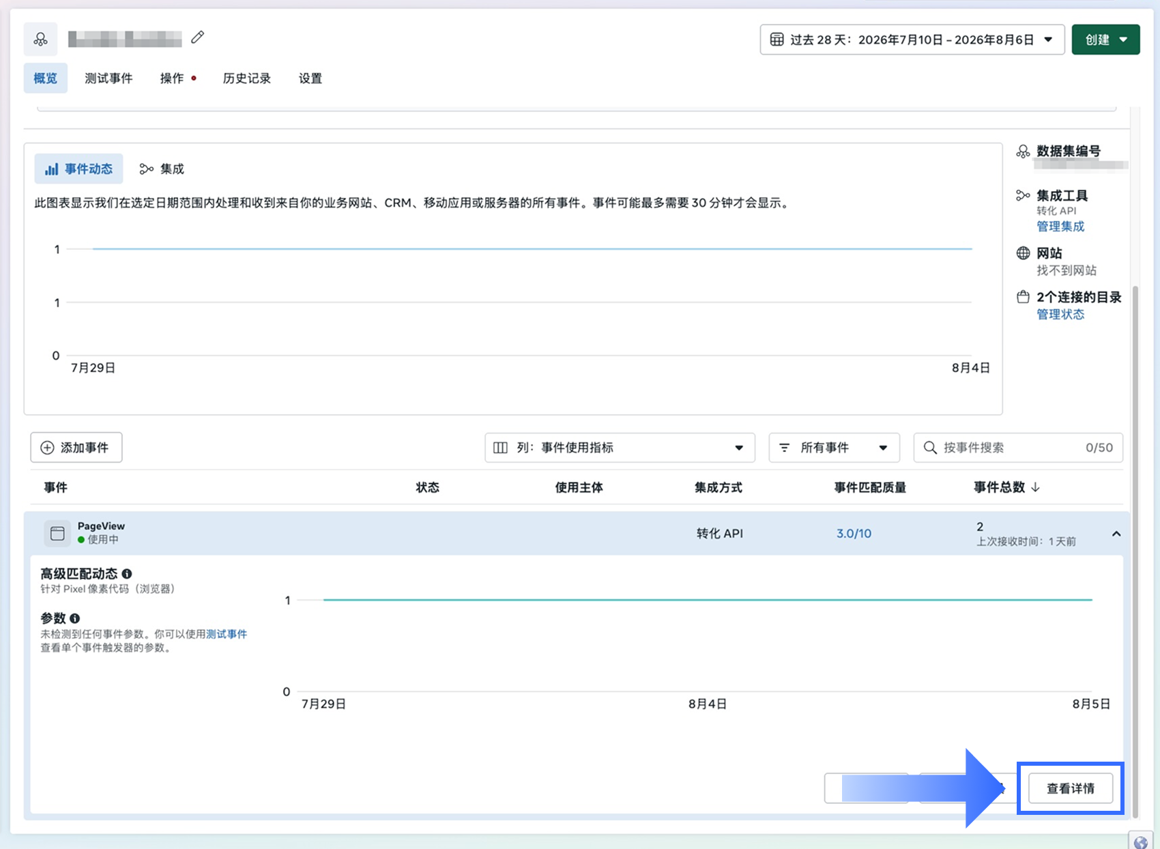Viewport: 1160px width, 849px height.
Task: Click the 测试事件 link in the parameters text
Action: tap(227, 634)
